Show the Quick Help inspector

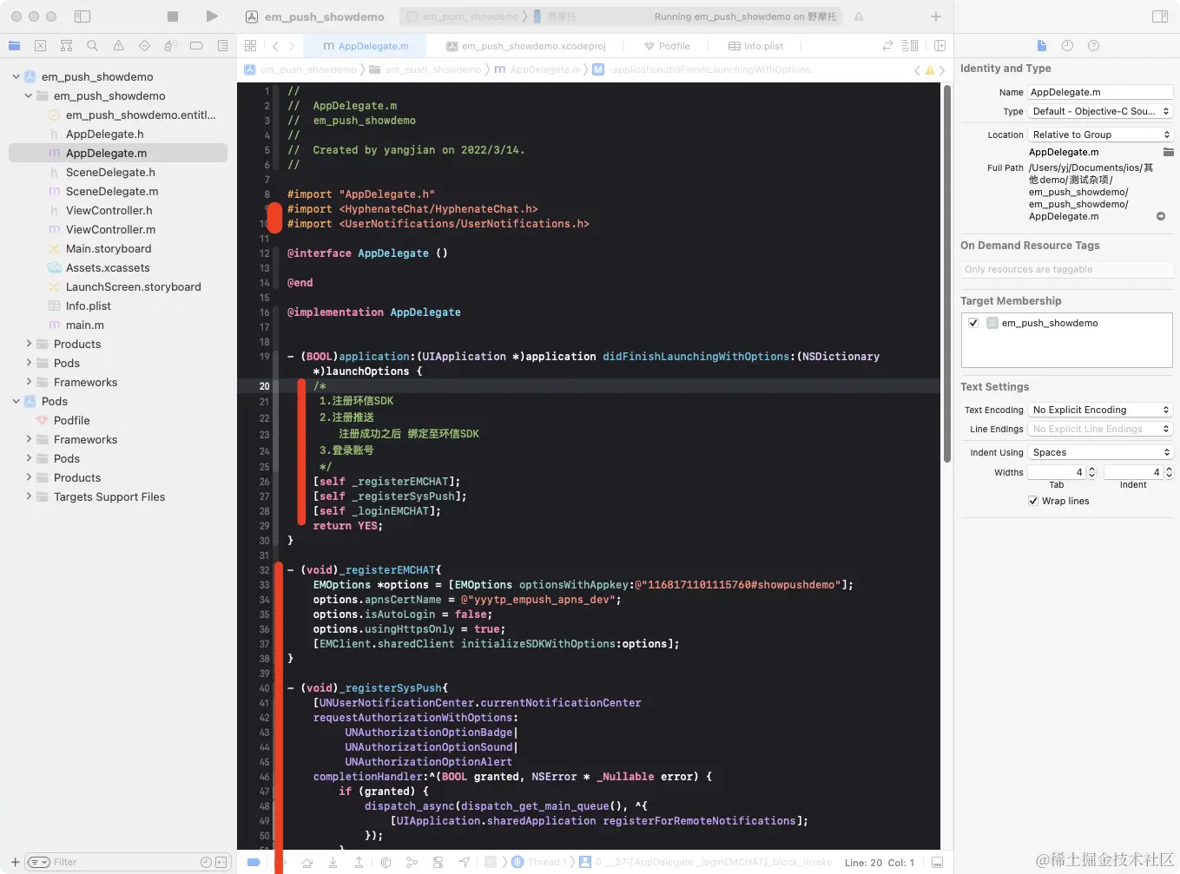[1093, 46]
